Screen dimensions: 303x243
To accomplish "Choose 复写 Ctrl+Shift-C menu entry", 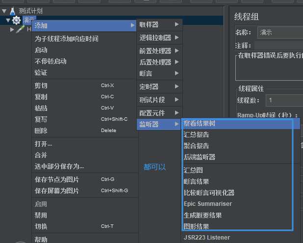I will 85,119.
